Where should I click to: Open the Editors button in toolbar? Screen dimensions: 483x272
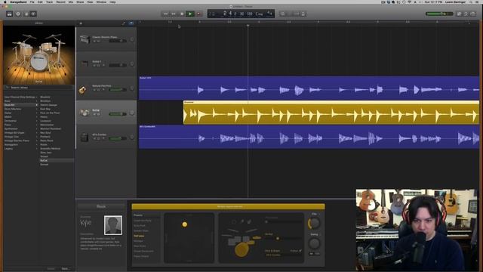point(33,14)
